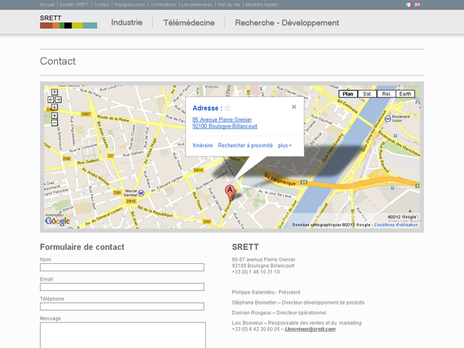Click the Téléphone input field
464x348 pixels.
pos(122,306)
